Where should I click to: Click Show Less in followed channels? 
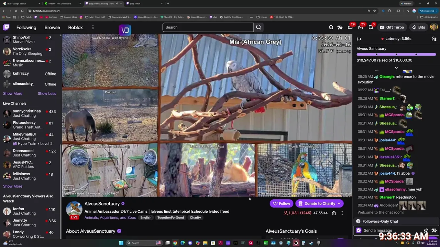pos(47,94)
